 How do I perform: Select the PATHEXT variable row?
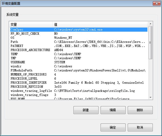(79, 46)
